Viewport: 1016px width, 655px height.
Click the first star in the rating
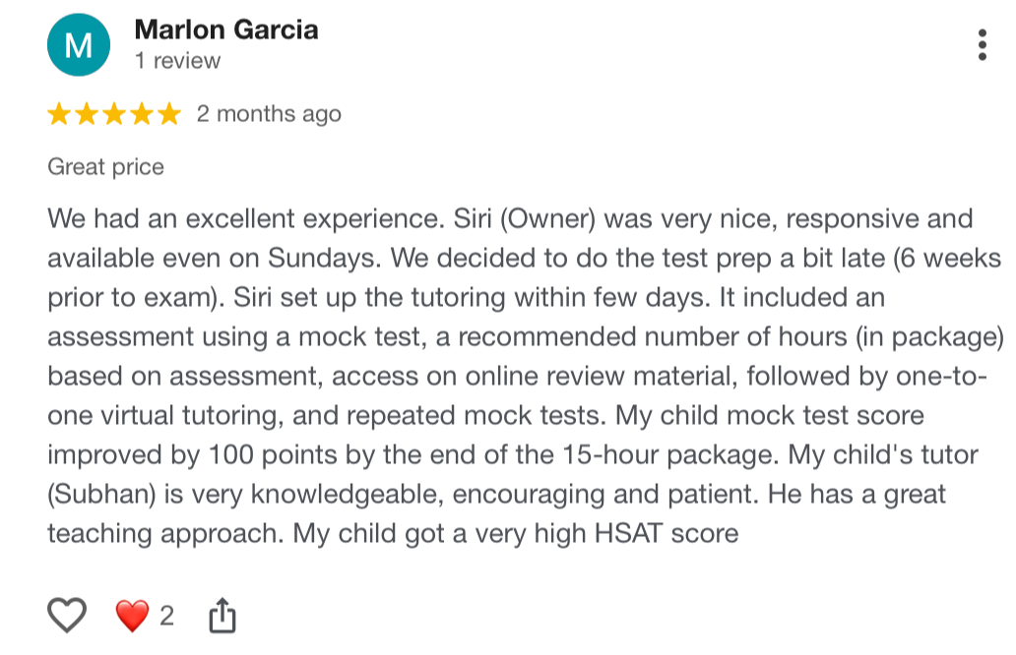[59, 115]
